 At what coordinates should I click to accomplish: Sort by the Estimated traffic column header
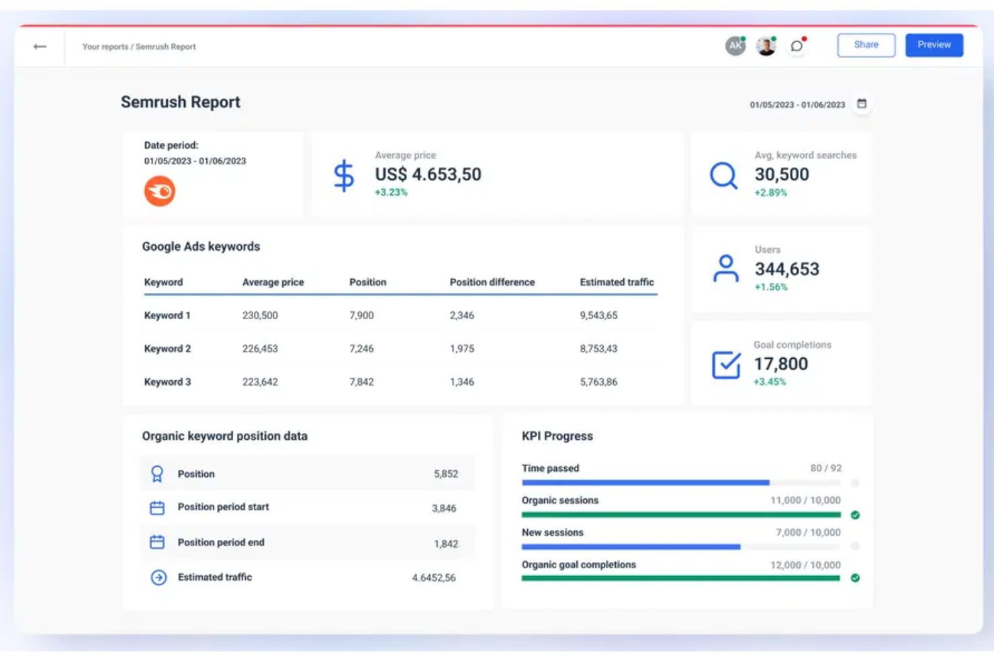click(617, 282)
